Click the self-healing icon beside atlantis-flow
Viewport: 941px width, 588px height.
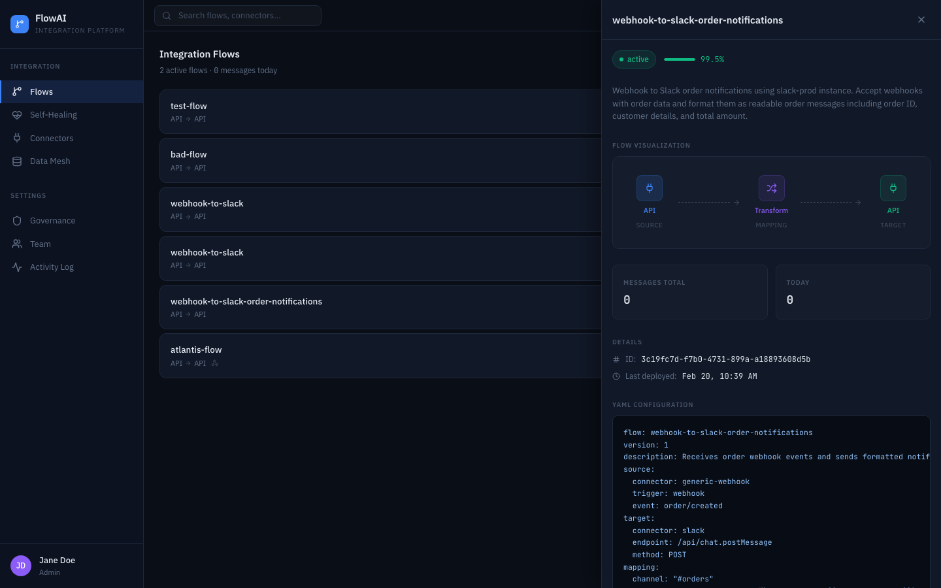[215, 363]
